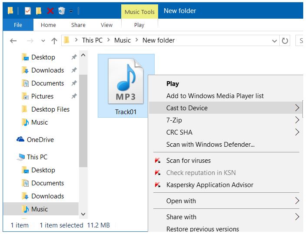This screenshot has width=308, height=234.
Task: Click the 11.2 MB size in status bar
Action: [99, 225]
